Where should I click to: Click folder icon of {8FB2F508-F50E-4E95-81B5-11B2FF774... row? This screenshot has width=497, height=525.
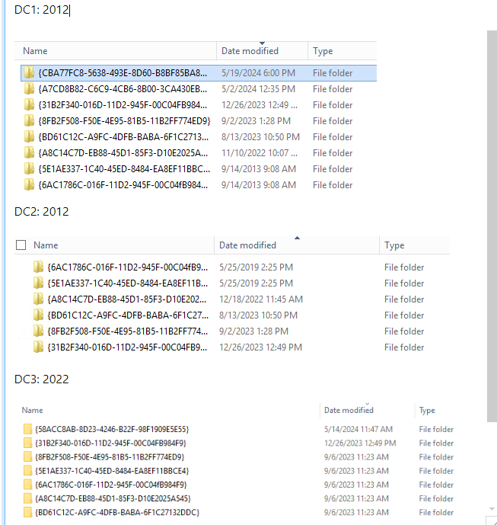(38, 331)
